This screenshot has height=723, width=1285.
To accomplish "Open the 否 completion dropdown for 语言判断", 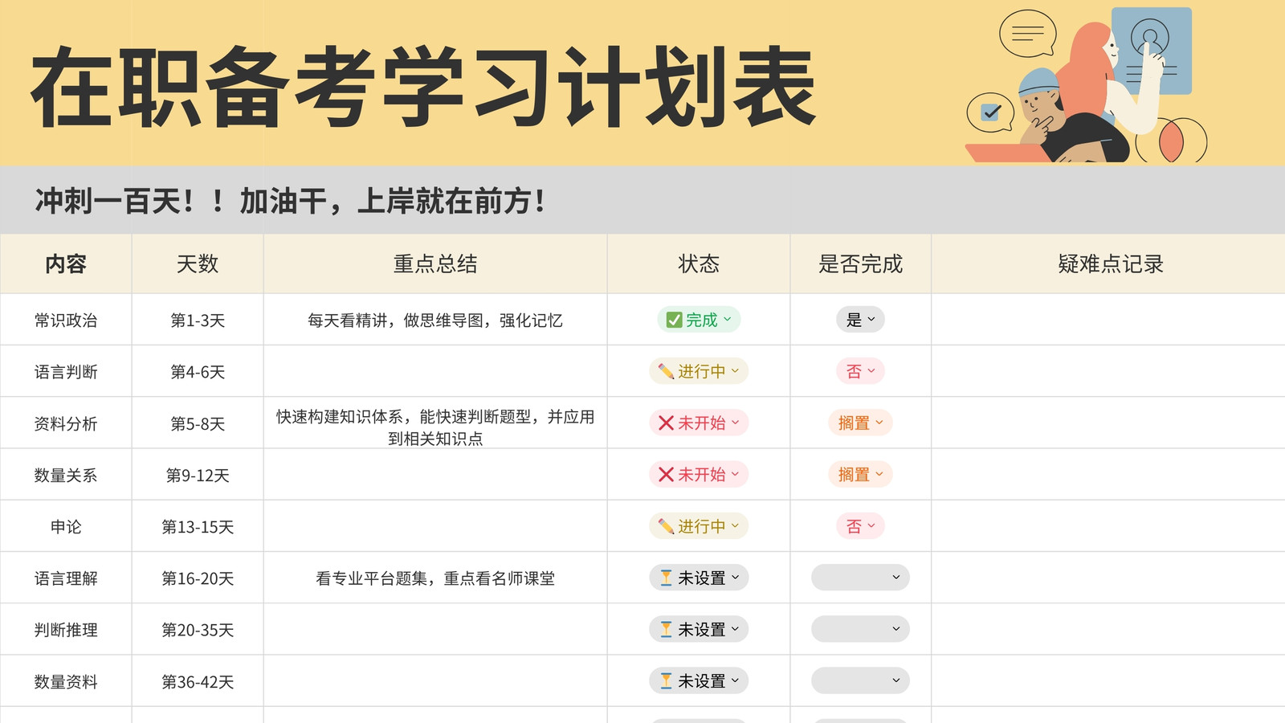I will [860, 371].
